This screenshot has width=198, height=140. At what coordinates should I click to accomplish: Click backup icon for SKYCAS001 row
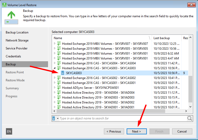coord(59,83)
